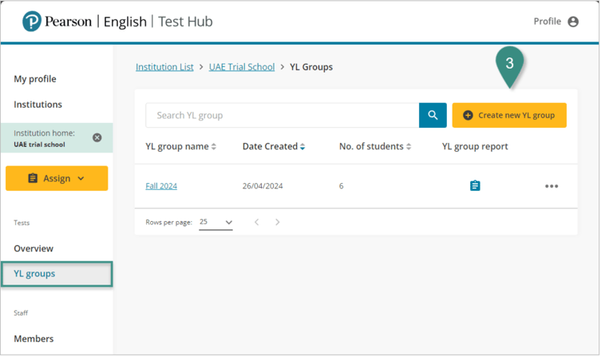Viewport: 601px width, 357px height.
Task: Click the Profile account icon
Action: pyautogui.click(x=573, y=22)
